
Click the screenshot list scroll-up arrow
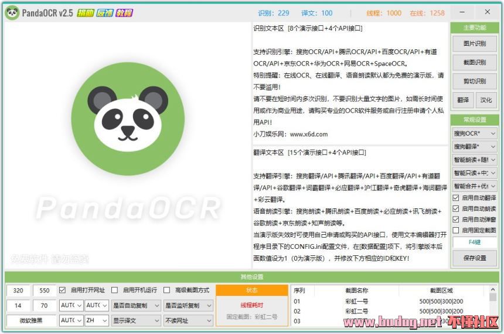click(492, 289)
